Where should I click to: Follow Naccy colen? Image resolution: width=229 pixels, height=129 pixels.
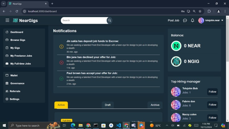pyautogui.click(x=212, y=118)
